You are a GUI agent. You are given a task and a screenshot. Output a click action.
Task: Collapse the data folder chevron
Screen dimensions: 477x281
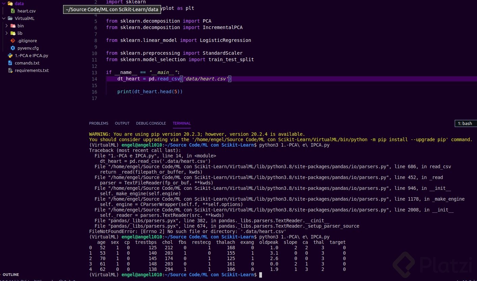coord(3,3)
